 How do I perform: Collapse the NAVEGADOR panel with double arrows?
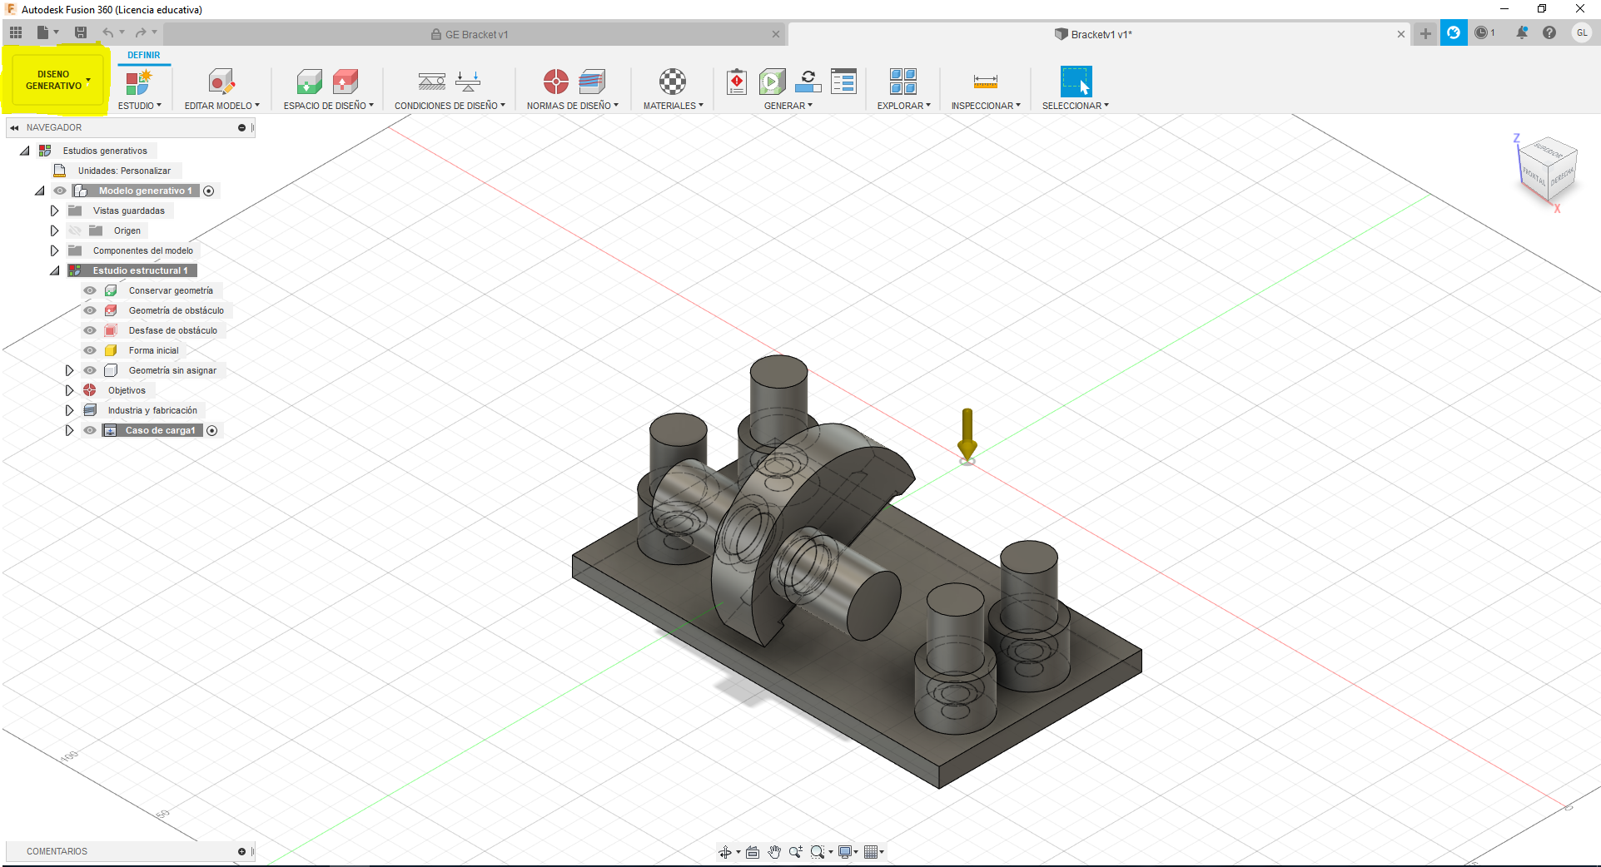point(14,127)
